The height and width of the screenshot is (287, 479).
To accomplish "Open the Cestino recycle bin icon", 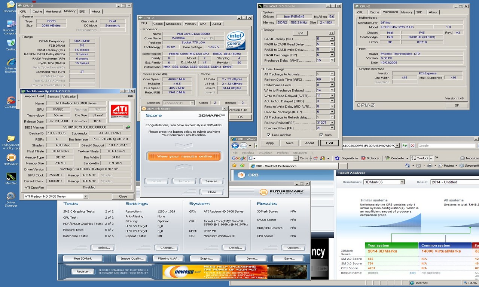I will [x=11, y=45].
